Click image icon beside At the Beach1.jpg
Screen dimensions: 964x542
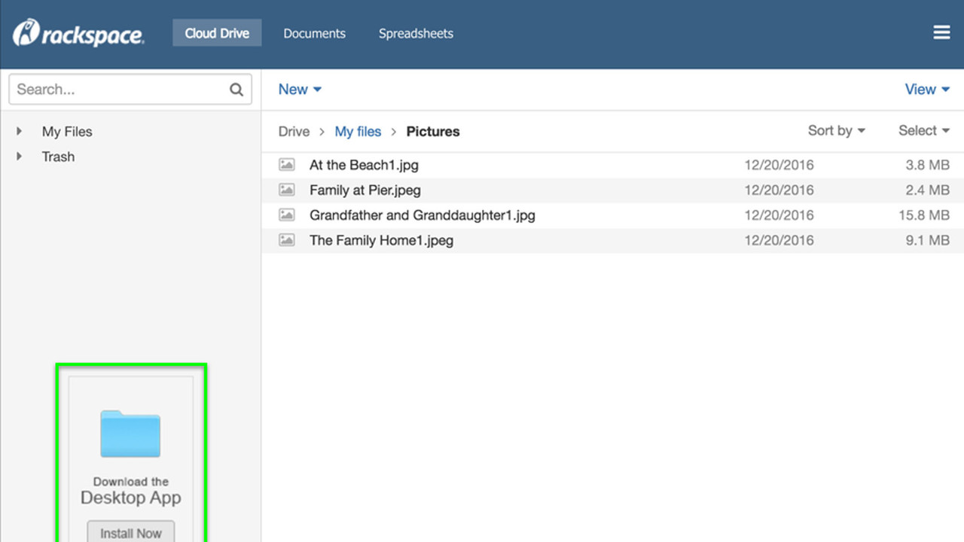(x=287, y=165)
